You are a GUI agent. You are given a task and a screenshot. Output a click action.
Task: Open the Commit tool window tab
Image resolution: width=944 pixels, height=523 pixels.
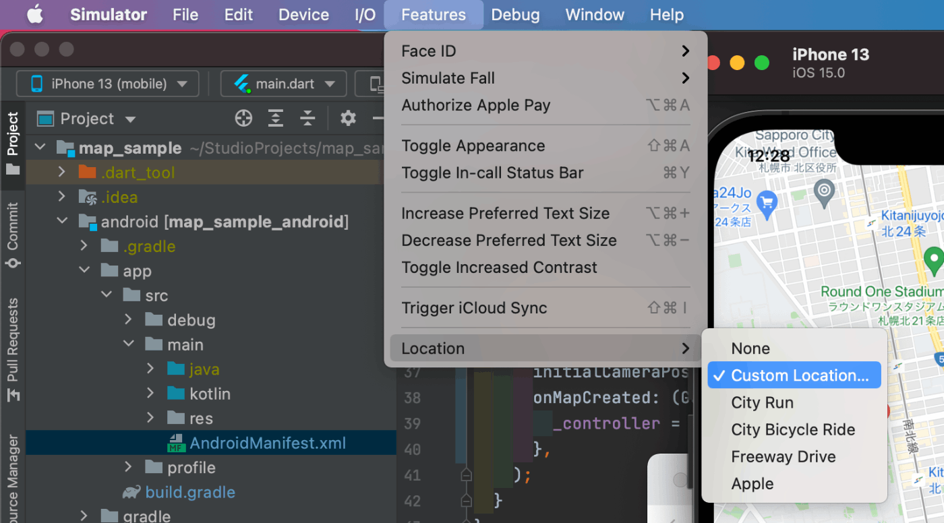[x=13, y=236]
